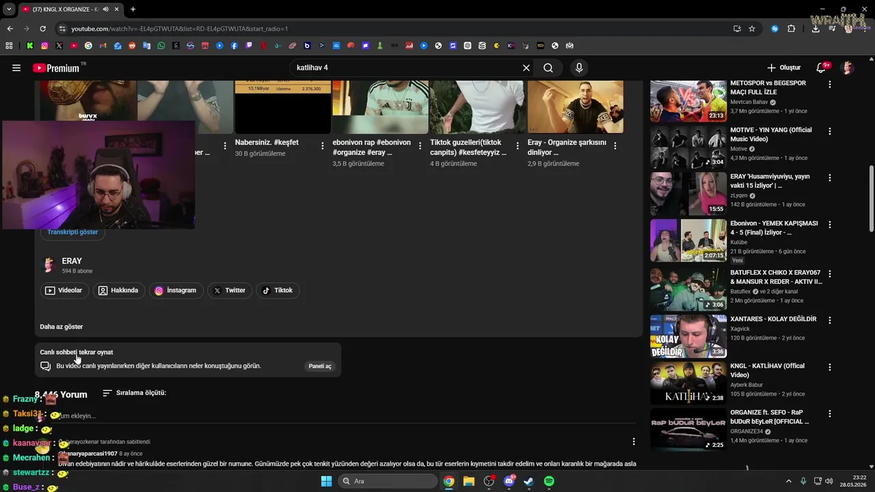Open ERAY channel name link
The height and width of the screenshot is (492, 875).
72,261
